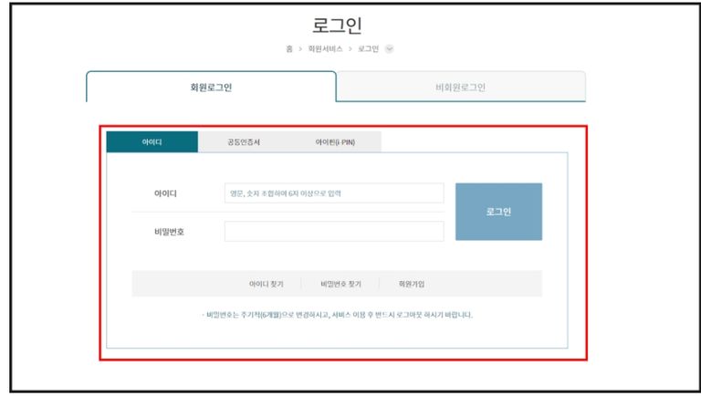Click the arrow separator after 홈

[300, 49]
